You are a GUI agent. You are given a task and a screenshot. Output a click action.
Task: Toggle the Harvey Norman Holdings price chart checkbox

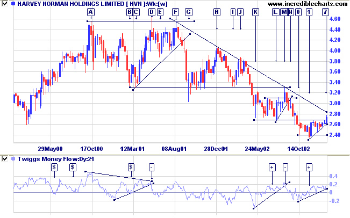pos(5,4)
